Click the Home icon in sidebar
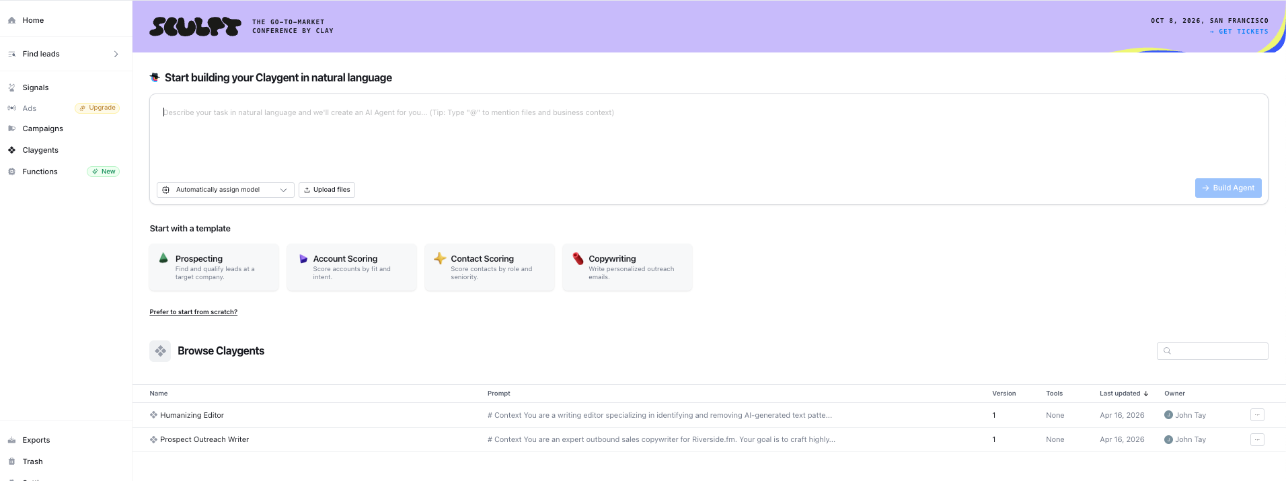The height and width of the screenshot is (481, 1286). (x=11, y=20)
